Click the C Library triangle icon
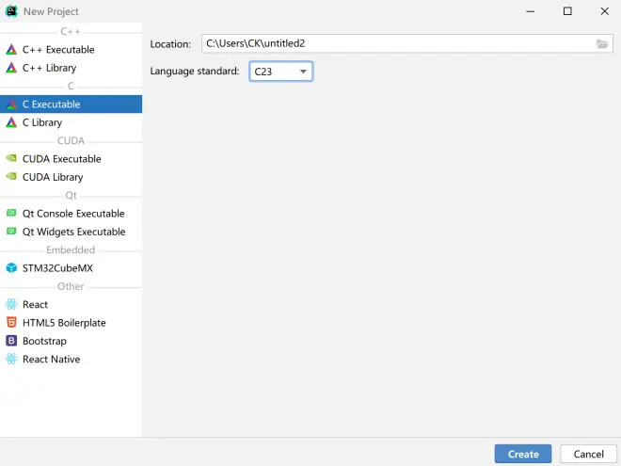The width and height of the screenshot is (621, 466). [x=11, y=122]
